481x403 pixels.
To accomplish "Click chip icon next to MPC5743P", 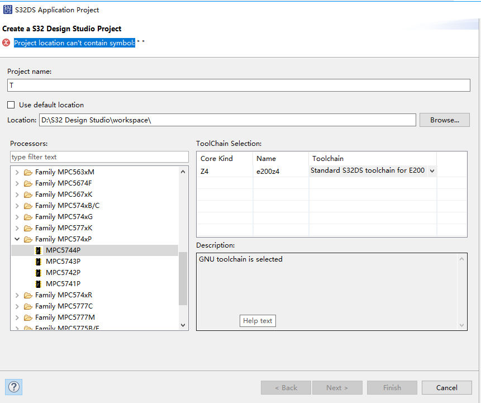I will click(38, 262).
